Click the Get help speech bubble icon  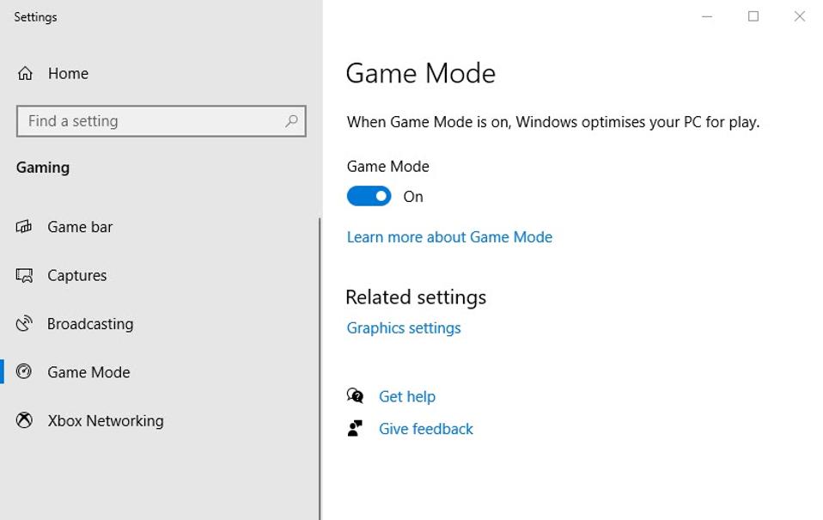coord(355,396)
